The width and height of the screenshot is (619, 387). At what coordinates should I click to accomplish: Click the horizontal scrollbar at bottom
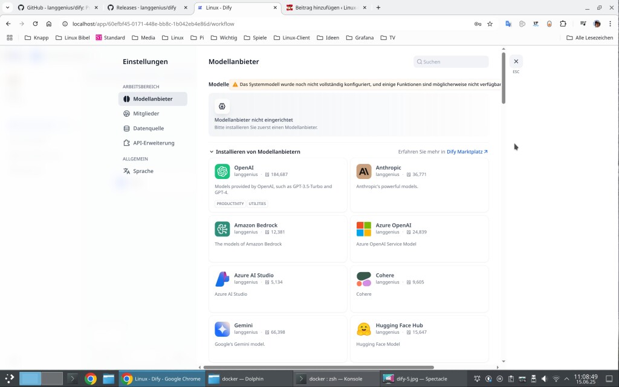click(319, 367)
